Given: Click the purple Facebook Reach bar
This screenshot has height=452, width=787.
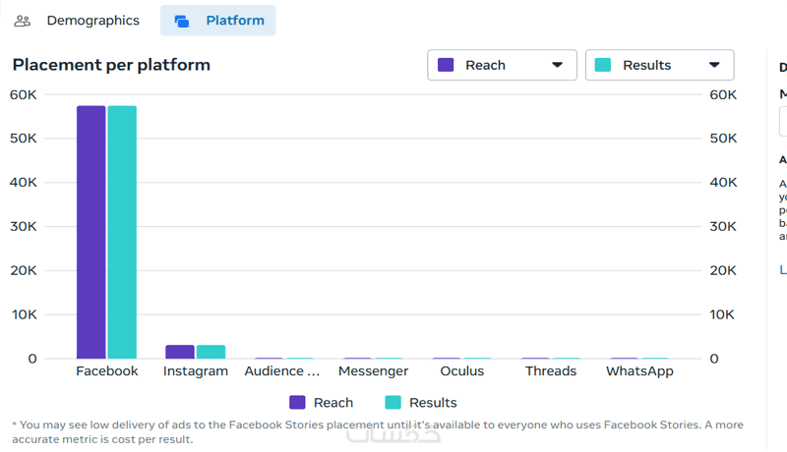Looking at the screenshot, I should tap(91, 232).
